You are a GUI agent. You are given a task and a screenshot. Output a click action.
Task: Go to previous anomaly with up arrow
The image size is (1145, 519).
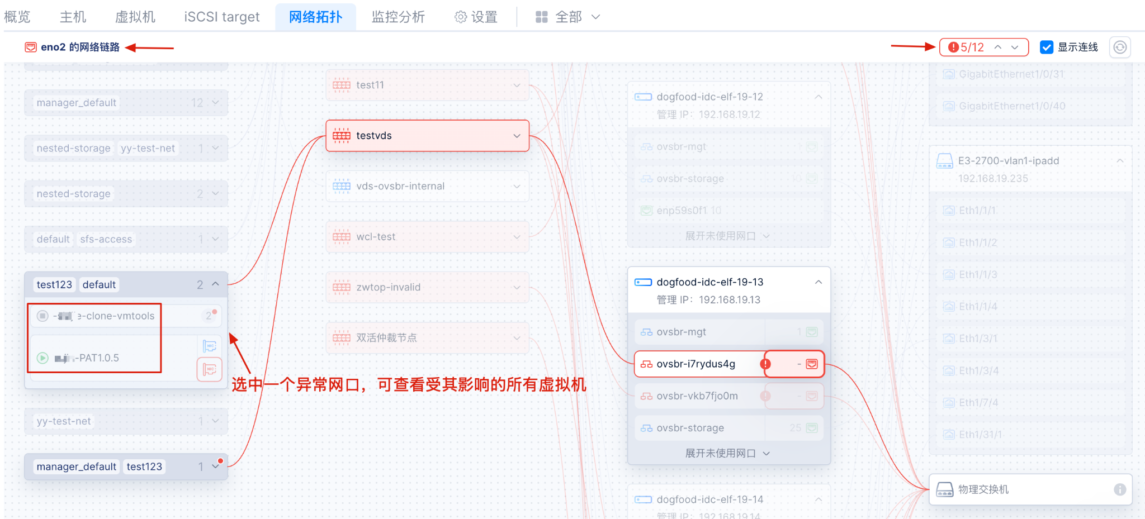[x=998, y=47]
